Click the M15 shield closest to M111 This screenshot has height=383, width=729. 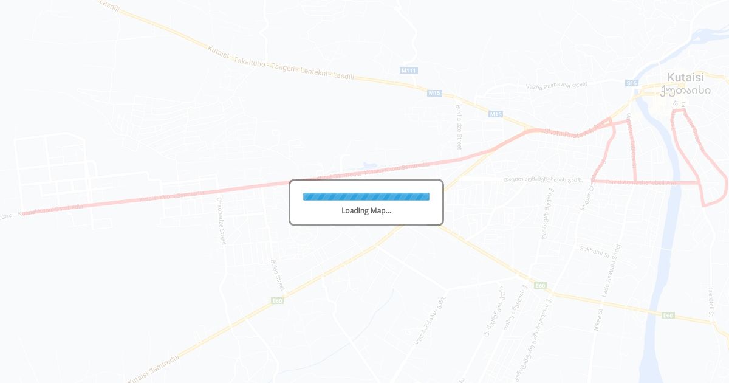(x=434, y=93)
